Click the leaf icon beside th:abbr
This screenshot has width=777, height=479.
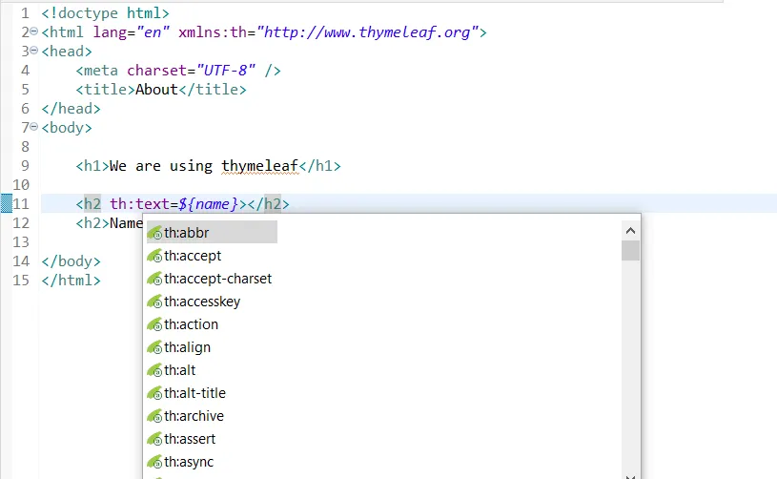click(155, 233)
